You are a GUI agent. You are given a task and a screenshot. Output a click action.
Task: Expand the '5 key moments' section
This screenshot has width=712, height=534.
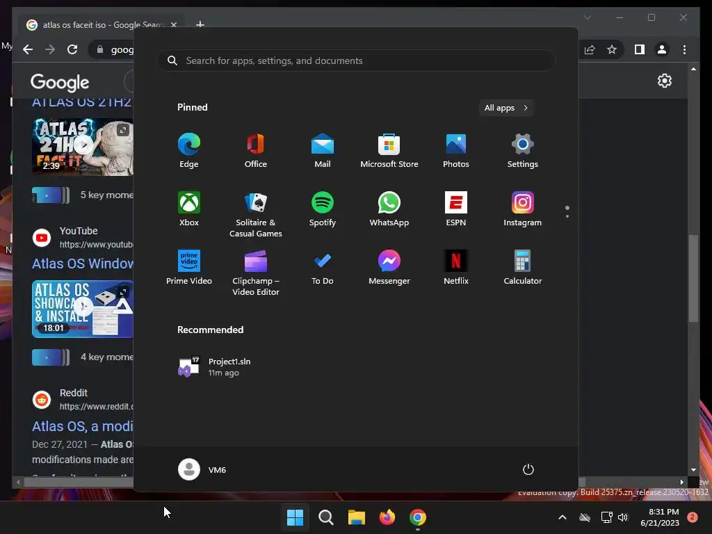coord(83,195)
